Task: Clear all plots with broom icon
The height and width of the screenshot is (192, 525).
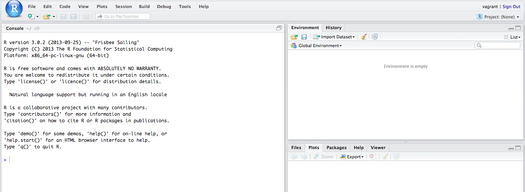Action: (x=386, y=157)
